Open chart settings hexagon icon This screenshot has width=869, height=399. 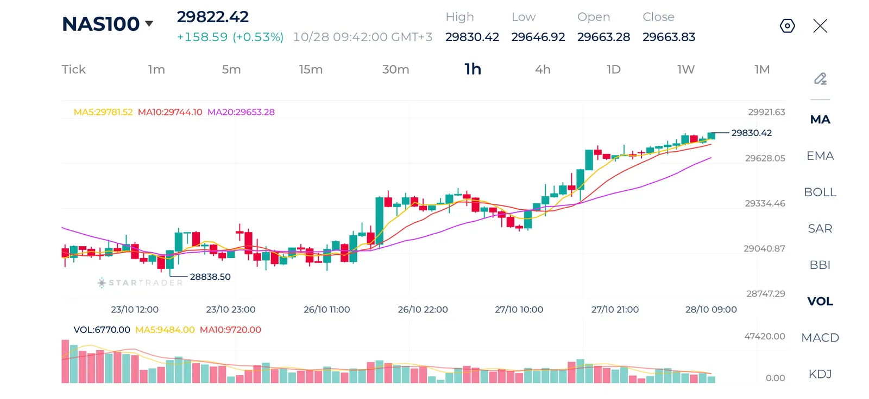[x=787, y=26]
